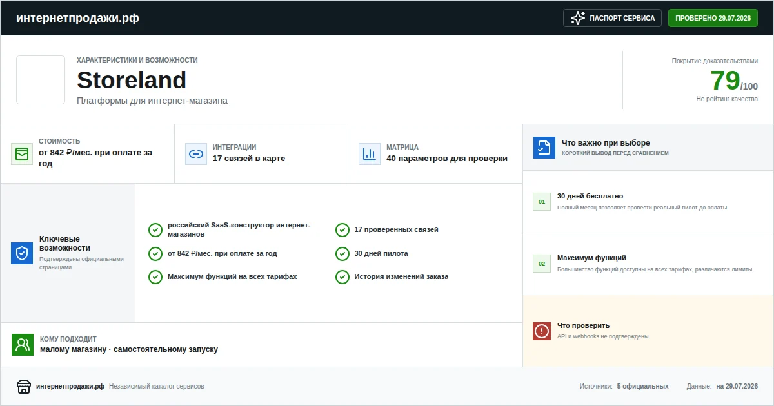This screenshot has height=406, width=774.
Task: Click the check icon for российский SaaS-конструктор
Action: tap(155, 230)
